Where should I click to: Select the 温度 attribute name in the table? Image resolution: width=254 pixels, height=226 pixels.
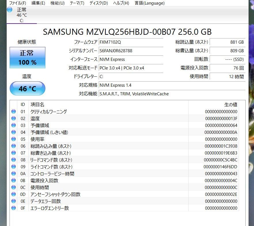tap(35, 119)
